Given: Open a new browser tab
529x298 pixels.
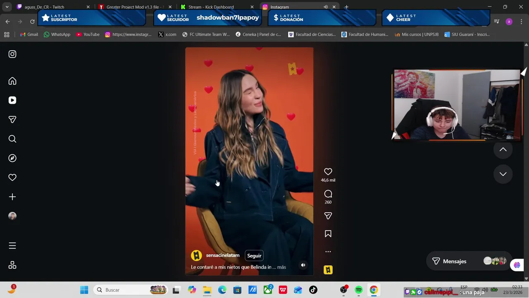Looking at the screenshot, I should coord(346,7).
